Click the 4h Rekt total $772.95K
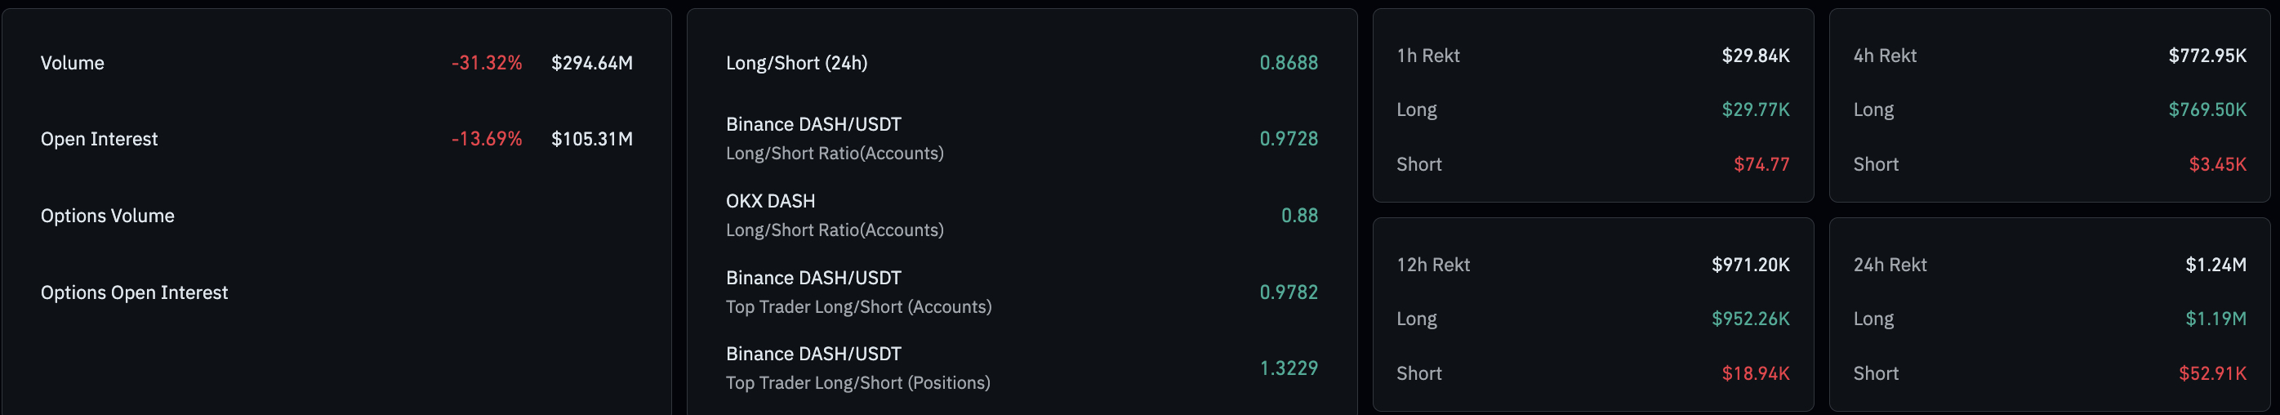Screen dimensions: 2280x415 coord(2207,56)
